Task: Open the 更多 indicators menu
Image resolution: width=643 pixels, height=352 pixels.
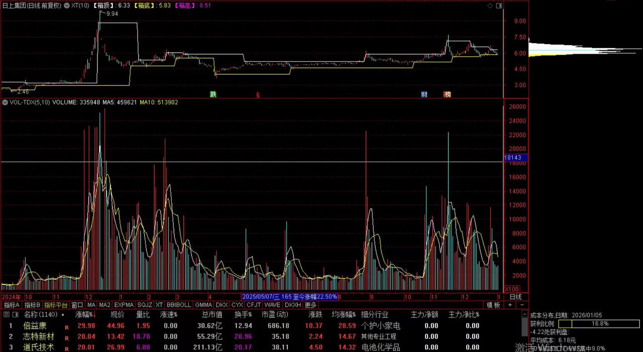Action: (x=310, y=305)
